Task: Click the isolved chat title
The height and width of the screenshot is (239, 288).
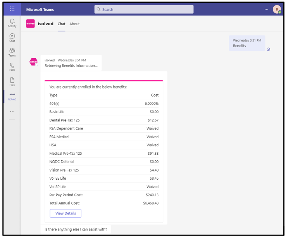Action: [46, 24]
